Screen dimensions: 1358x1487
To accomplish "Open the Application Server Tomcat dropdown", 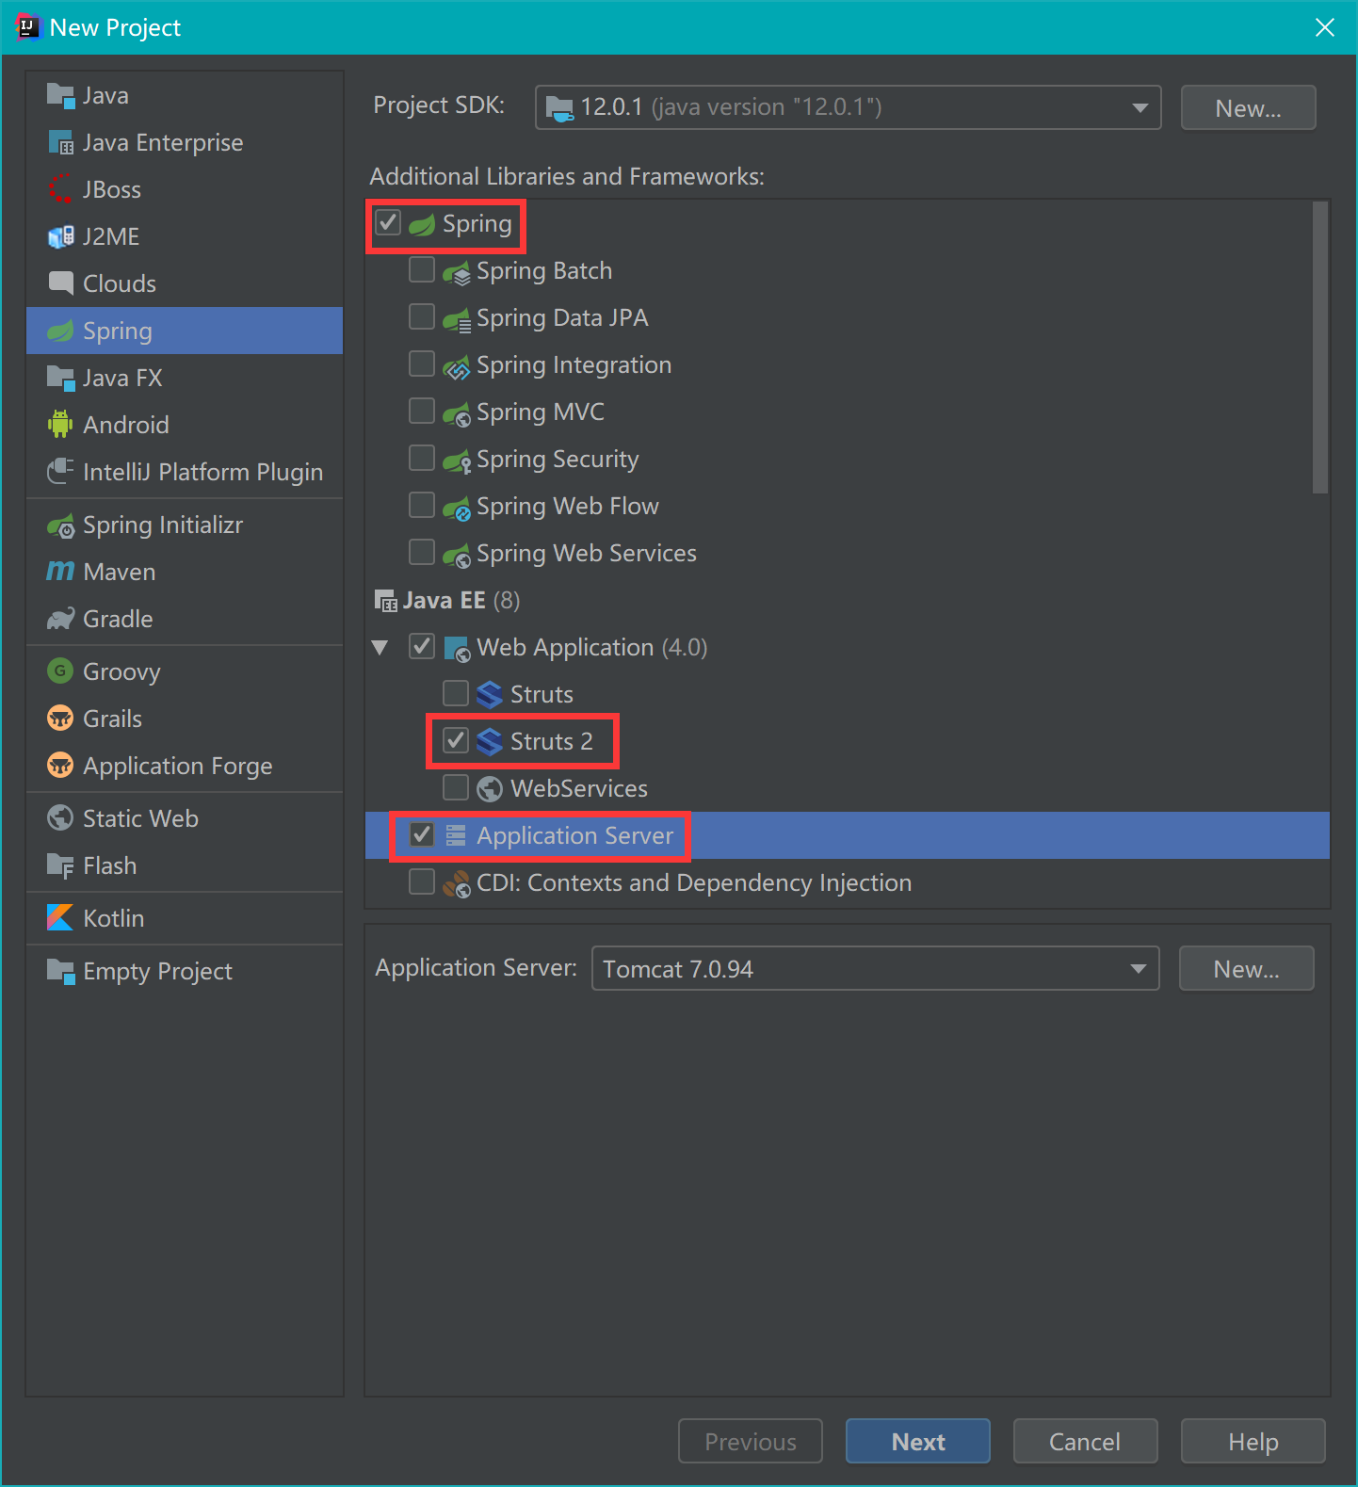I will [875, 968].
